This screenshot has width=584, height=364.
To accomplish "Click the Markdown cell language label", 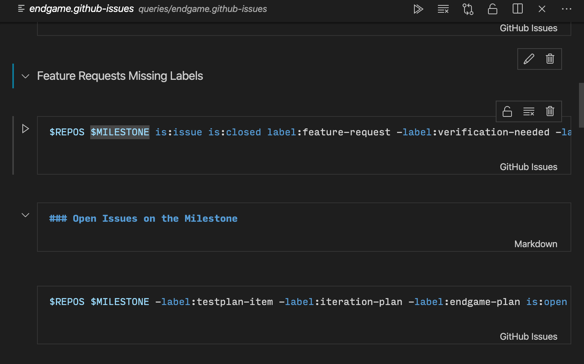I will 535,244.
